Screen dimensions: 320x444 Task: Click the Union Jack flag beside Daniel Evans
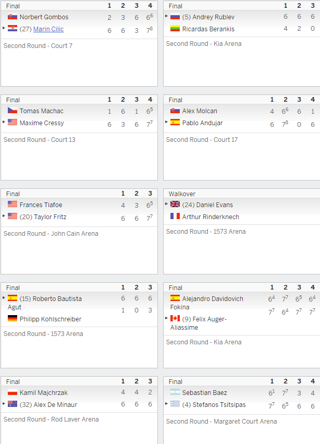(175, 204)
